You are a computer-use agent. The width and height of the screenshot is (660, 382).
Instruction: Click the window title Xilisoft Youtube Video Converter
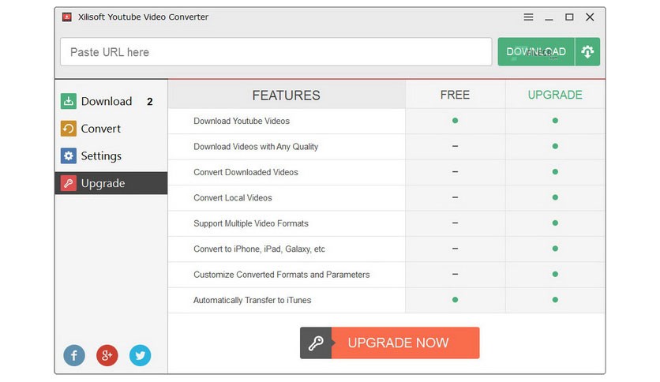[x=143, y=17]
